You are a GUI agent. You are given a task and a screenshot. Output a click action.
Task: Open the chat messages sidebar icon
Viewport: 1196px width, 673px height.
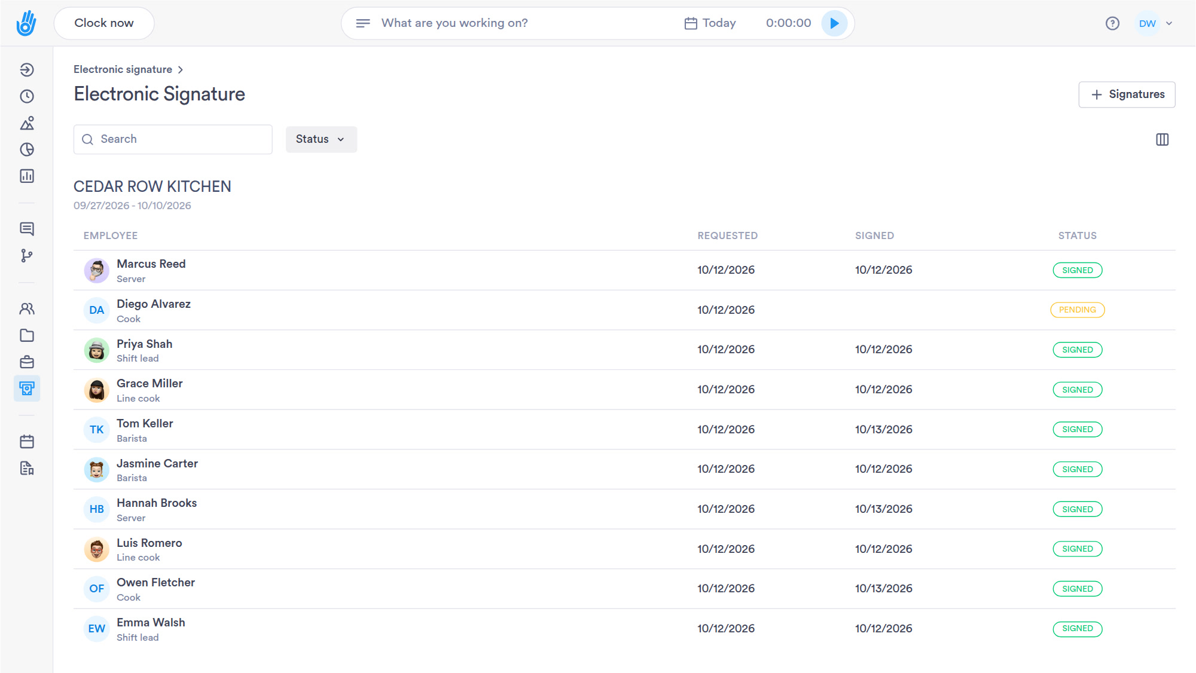click(27, 229)
